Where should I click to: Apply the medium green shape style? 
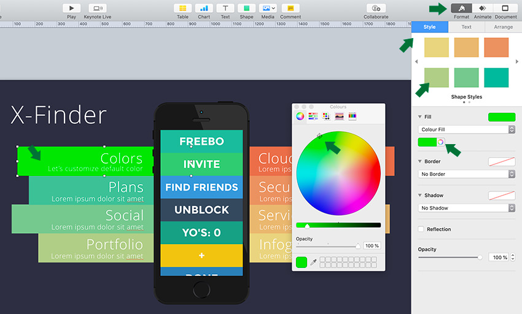pyautogui.click(x=466, y=77)
